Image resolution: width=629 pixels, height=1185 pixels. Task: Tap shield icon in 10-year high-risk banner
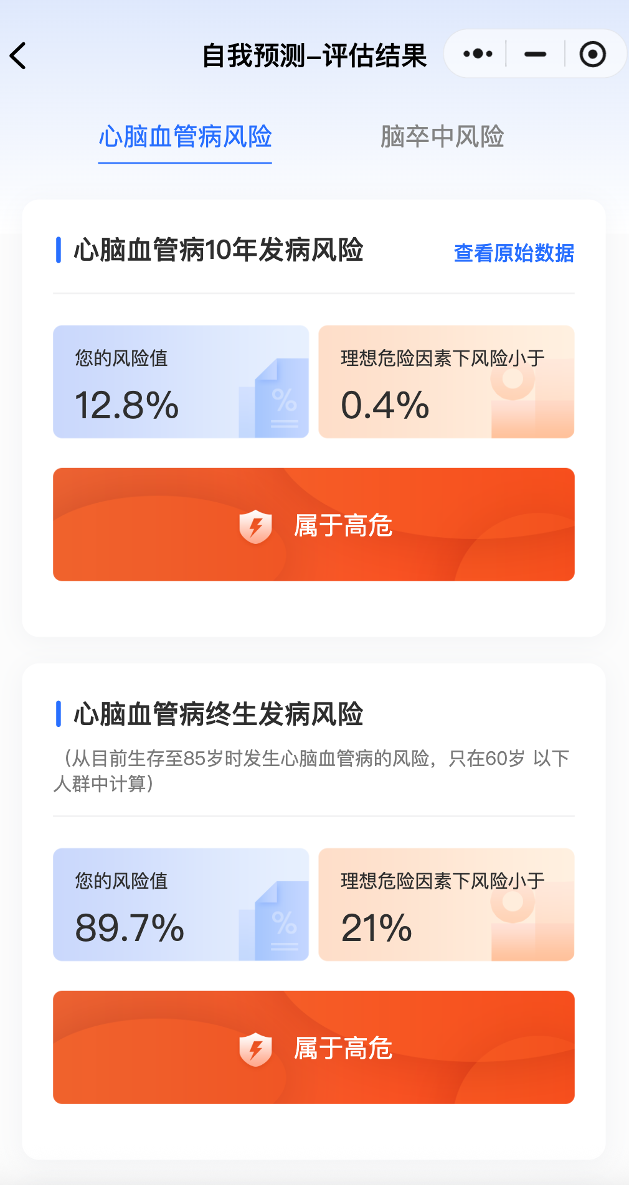coord(255,527)
